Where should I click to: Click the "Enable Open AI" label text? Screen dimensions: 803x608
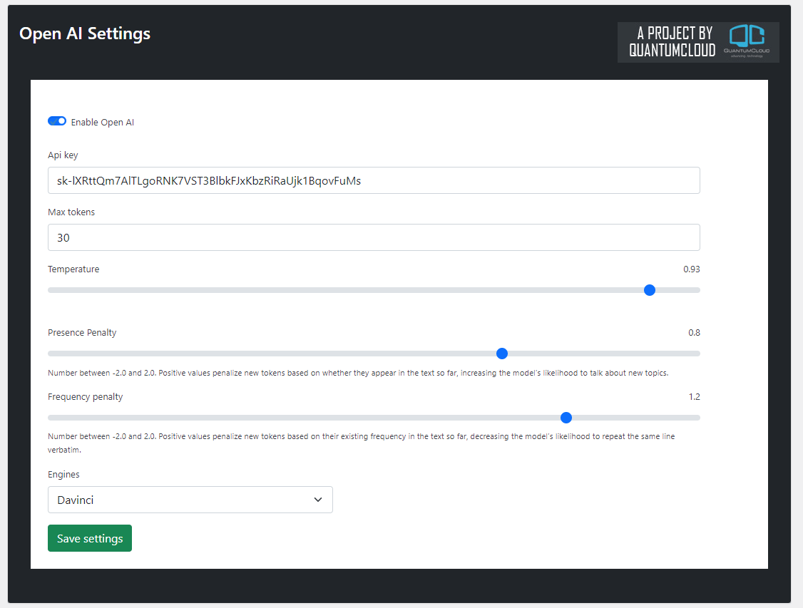[x=103, y=123]
